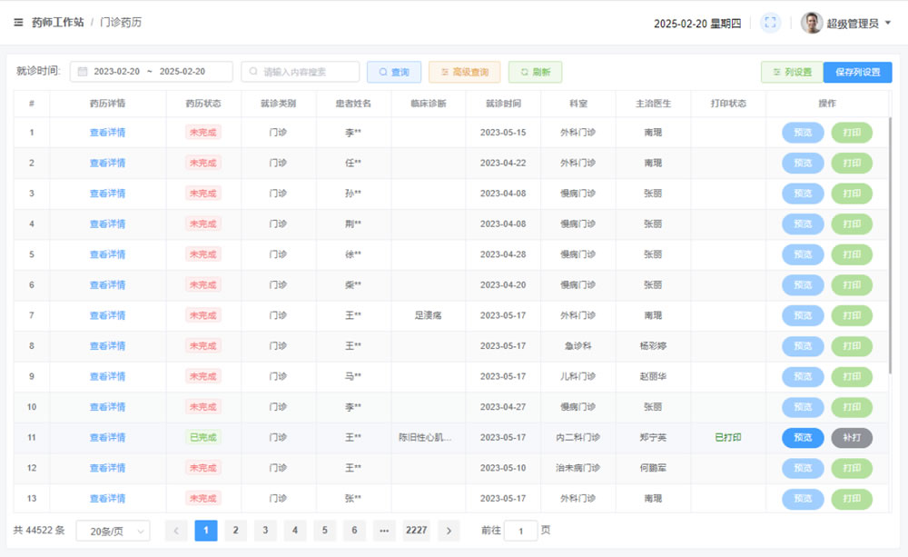Viewport: 908px width, 557px height.
Task: Click the 就诊时间 column header
Action: pos(503,104)
